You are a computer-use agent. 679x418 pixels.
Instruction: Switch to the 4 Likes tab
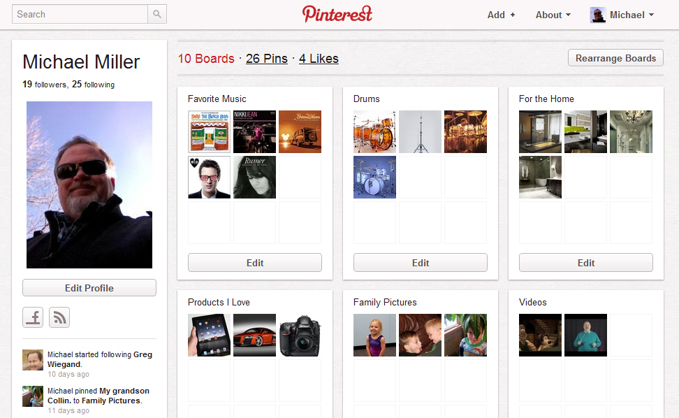(x=319, y=59)
